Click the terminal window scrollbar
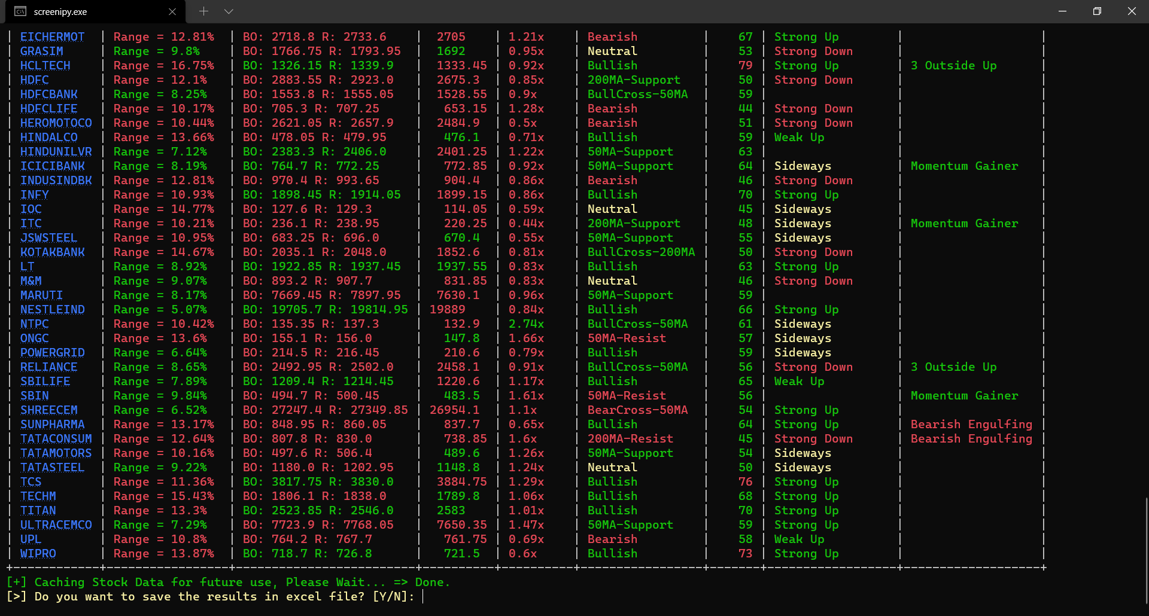 [x=1145, y=550]
